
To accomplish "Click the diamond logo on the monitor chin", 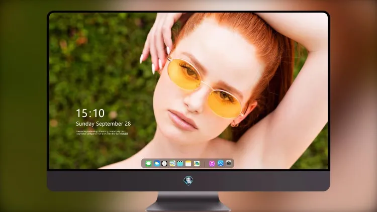I will pos(189,181).
